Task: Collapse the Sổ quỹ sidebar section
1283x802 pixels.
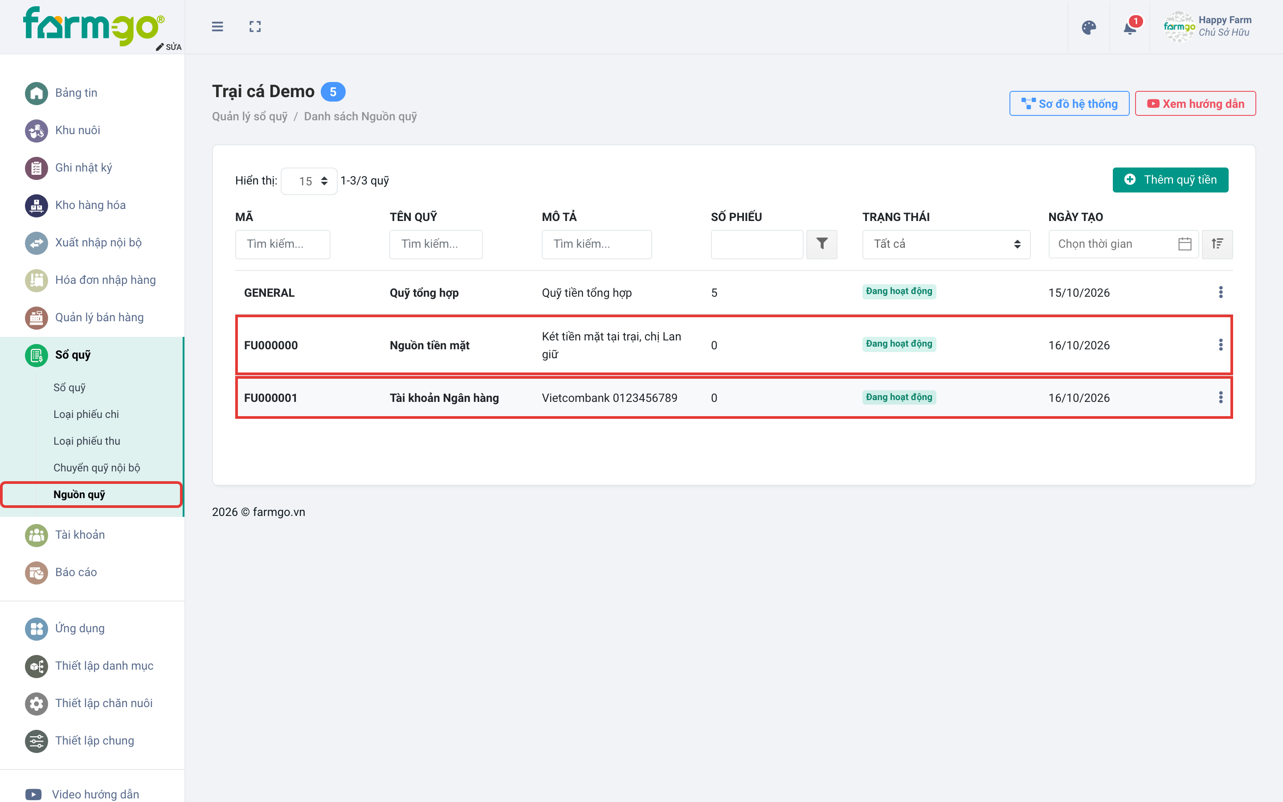Action: [91, 355]
